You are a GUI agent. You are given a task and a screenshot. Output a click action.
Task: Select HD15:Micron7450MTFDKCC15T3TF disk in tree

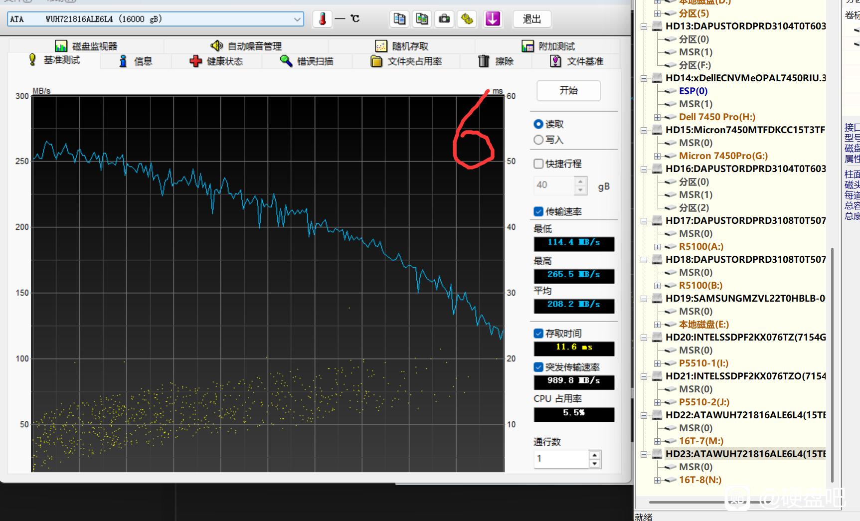pos(745,130)
